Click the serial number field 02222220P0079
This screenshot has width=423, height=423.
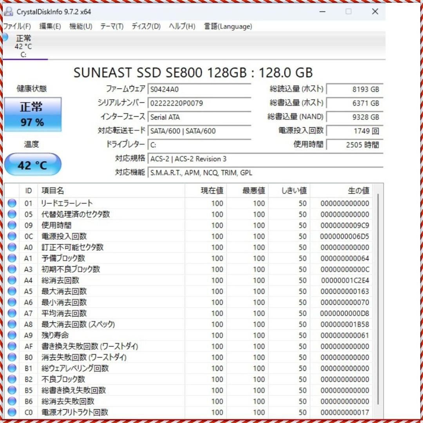[199, 103]
